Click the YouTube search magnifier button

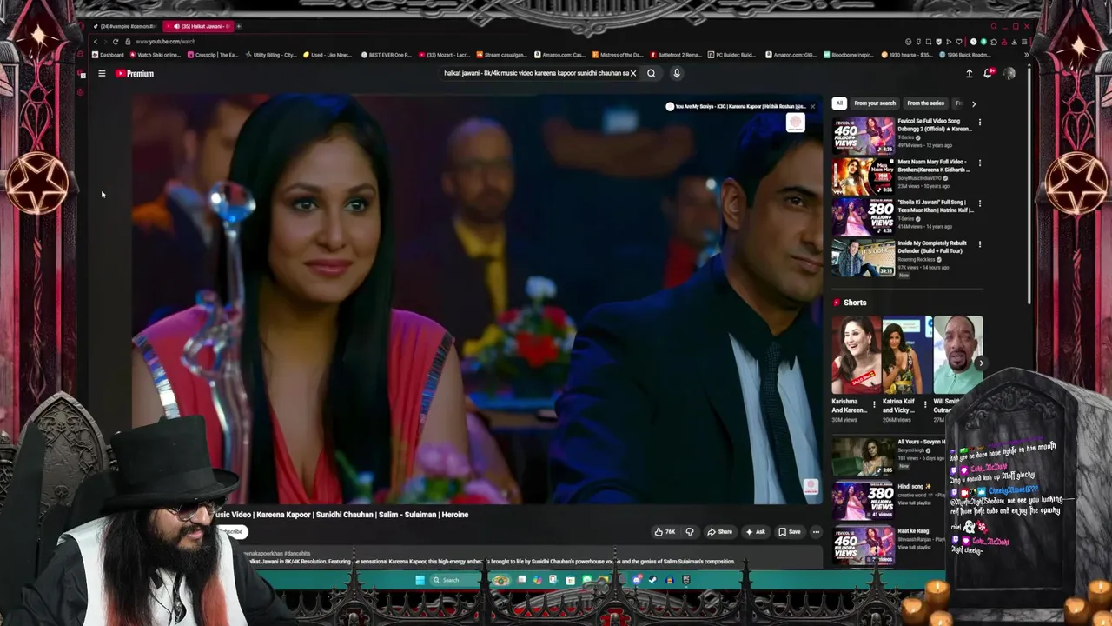(651, 73)
